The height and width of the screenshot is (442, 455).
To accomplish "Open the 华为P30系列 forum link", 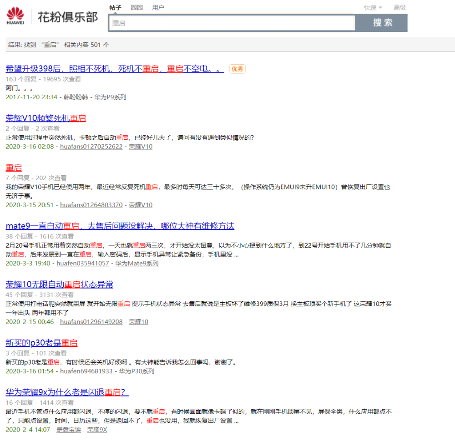I will (136, 371).
